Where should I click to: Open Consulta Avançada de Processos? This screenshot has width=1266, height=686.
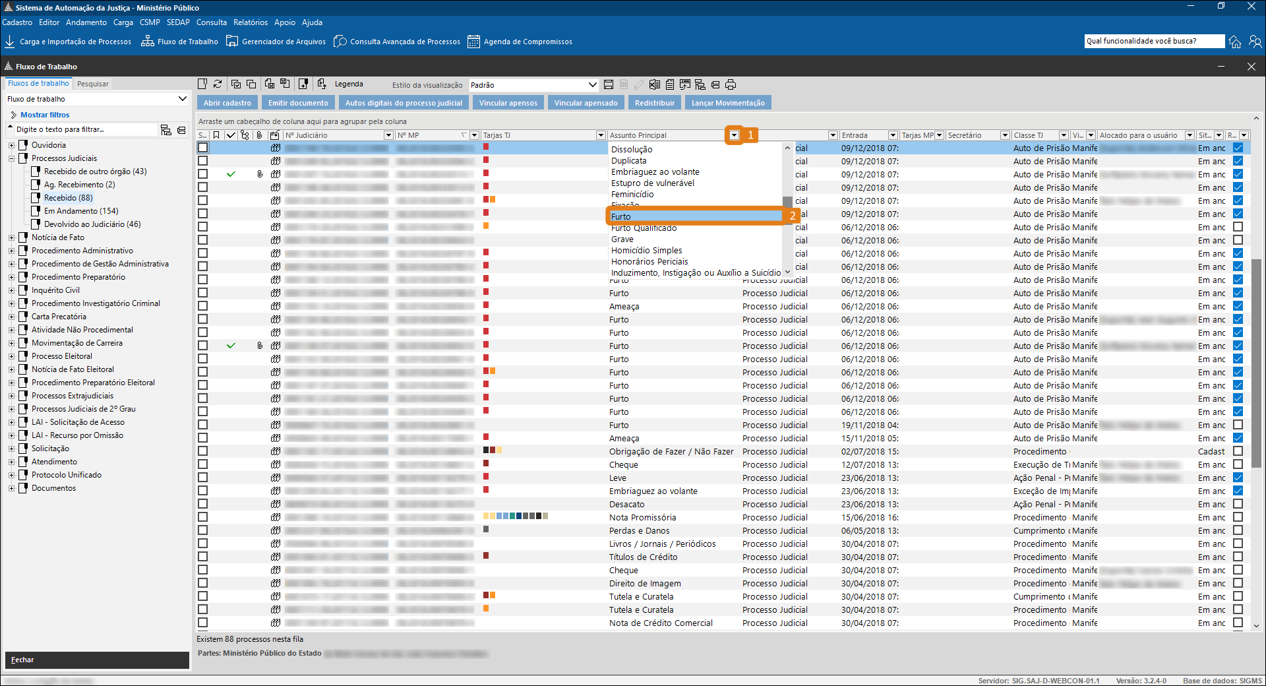397,42
